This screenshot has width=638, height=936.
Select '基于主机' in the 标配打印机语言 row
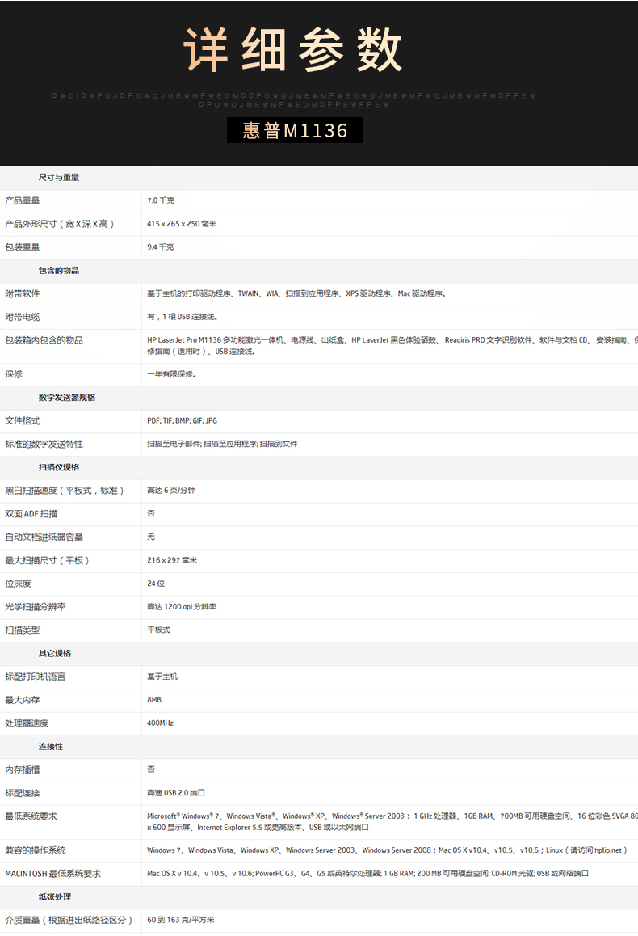coord(162,677)
